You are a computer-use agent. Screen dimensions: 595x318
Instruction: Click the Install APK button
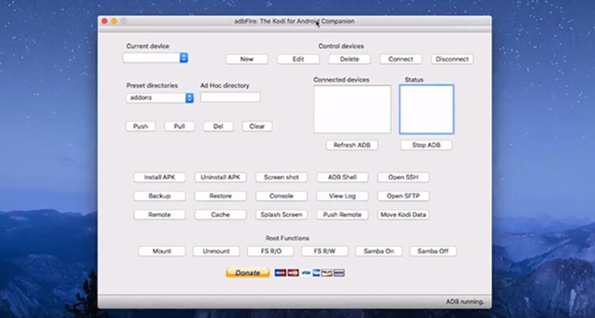[160, 178]
